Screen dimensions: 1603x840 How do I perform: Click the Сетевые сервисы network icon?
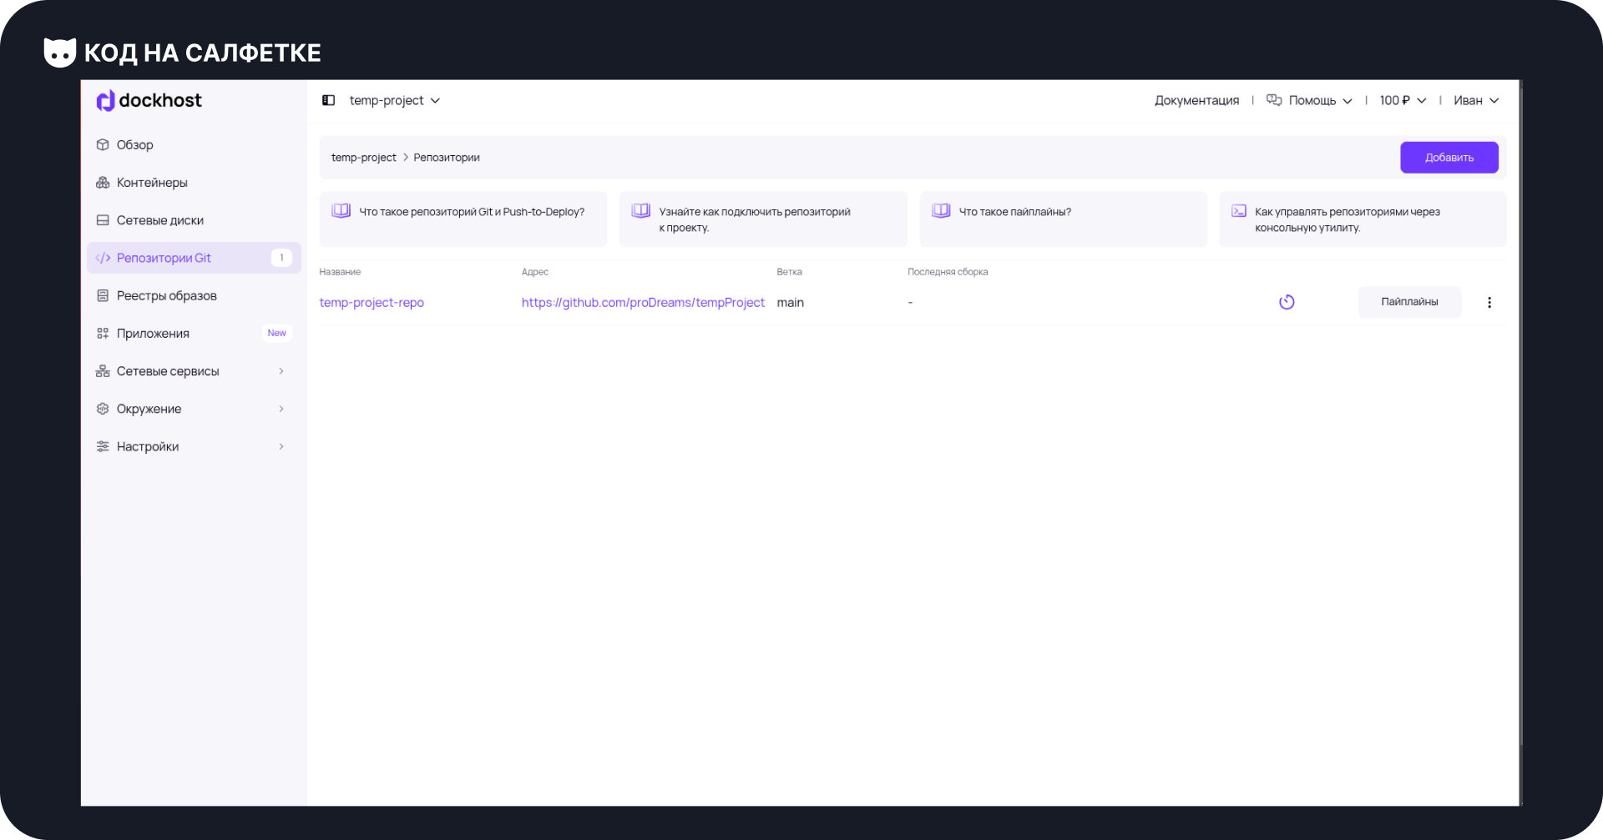(x=103, y=371)
